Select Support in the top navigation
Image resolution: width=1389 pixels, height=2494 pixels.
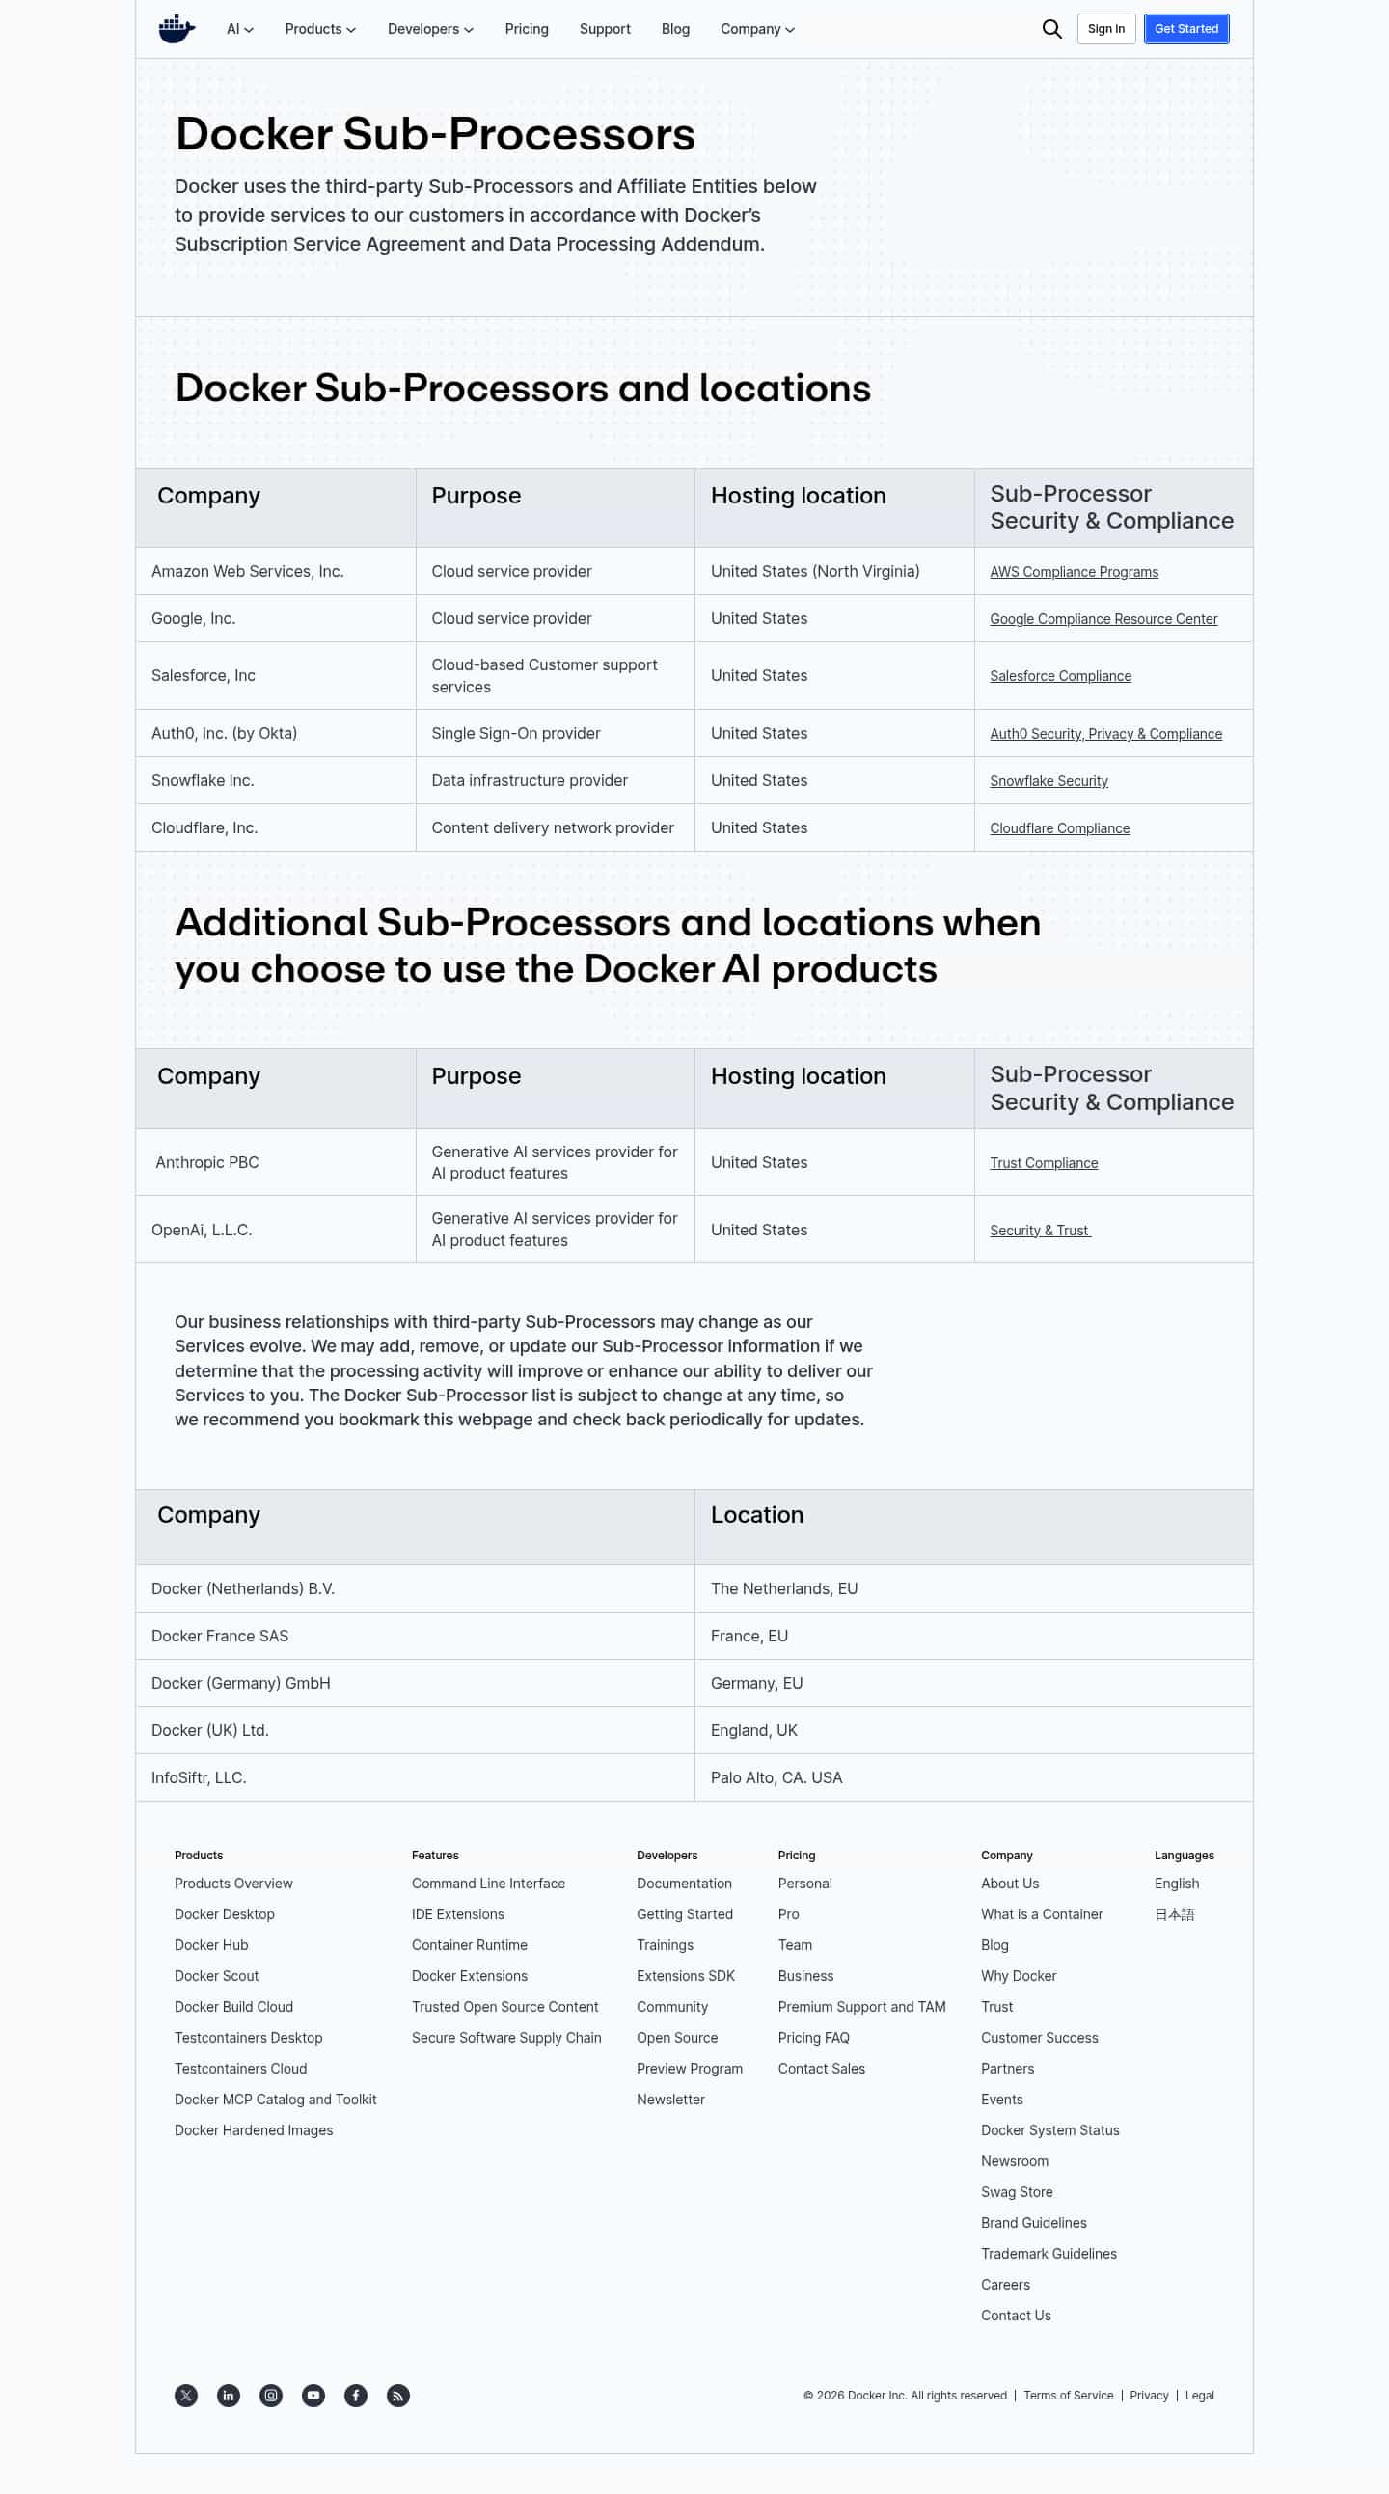pyautogui.click(x=605, y=29)
